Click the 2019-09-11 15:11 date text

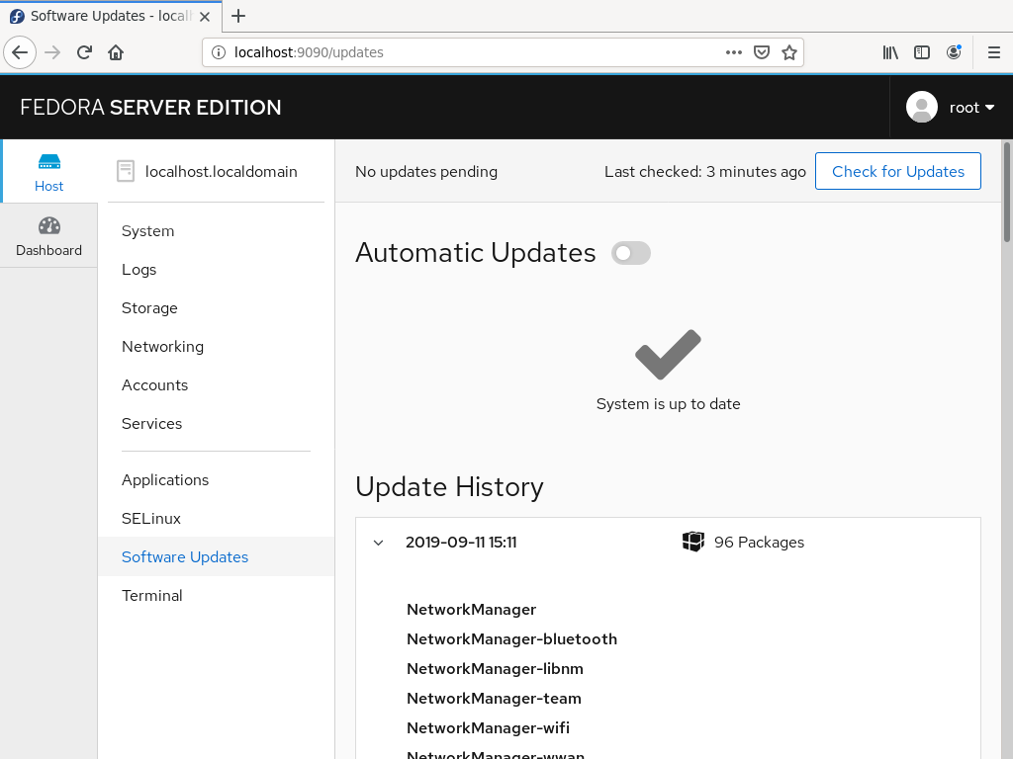[461, 543]
